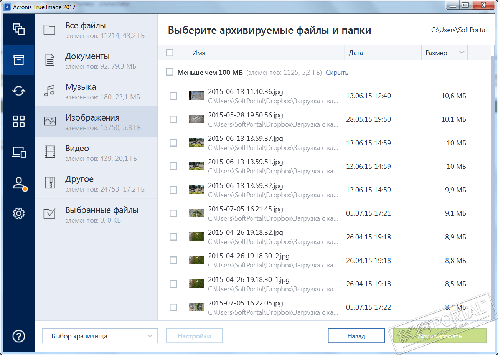Check the box for 2015-05-28 19.50.56.jpg
Viewport: 498px width, 355px height.
tap(173, 119)
